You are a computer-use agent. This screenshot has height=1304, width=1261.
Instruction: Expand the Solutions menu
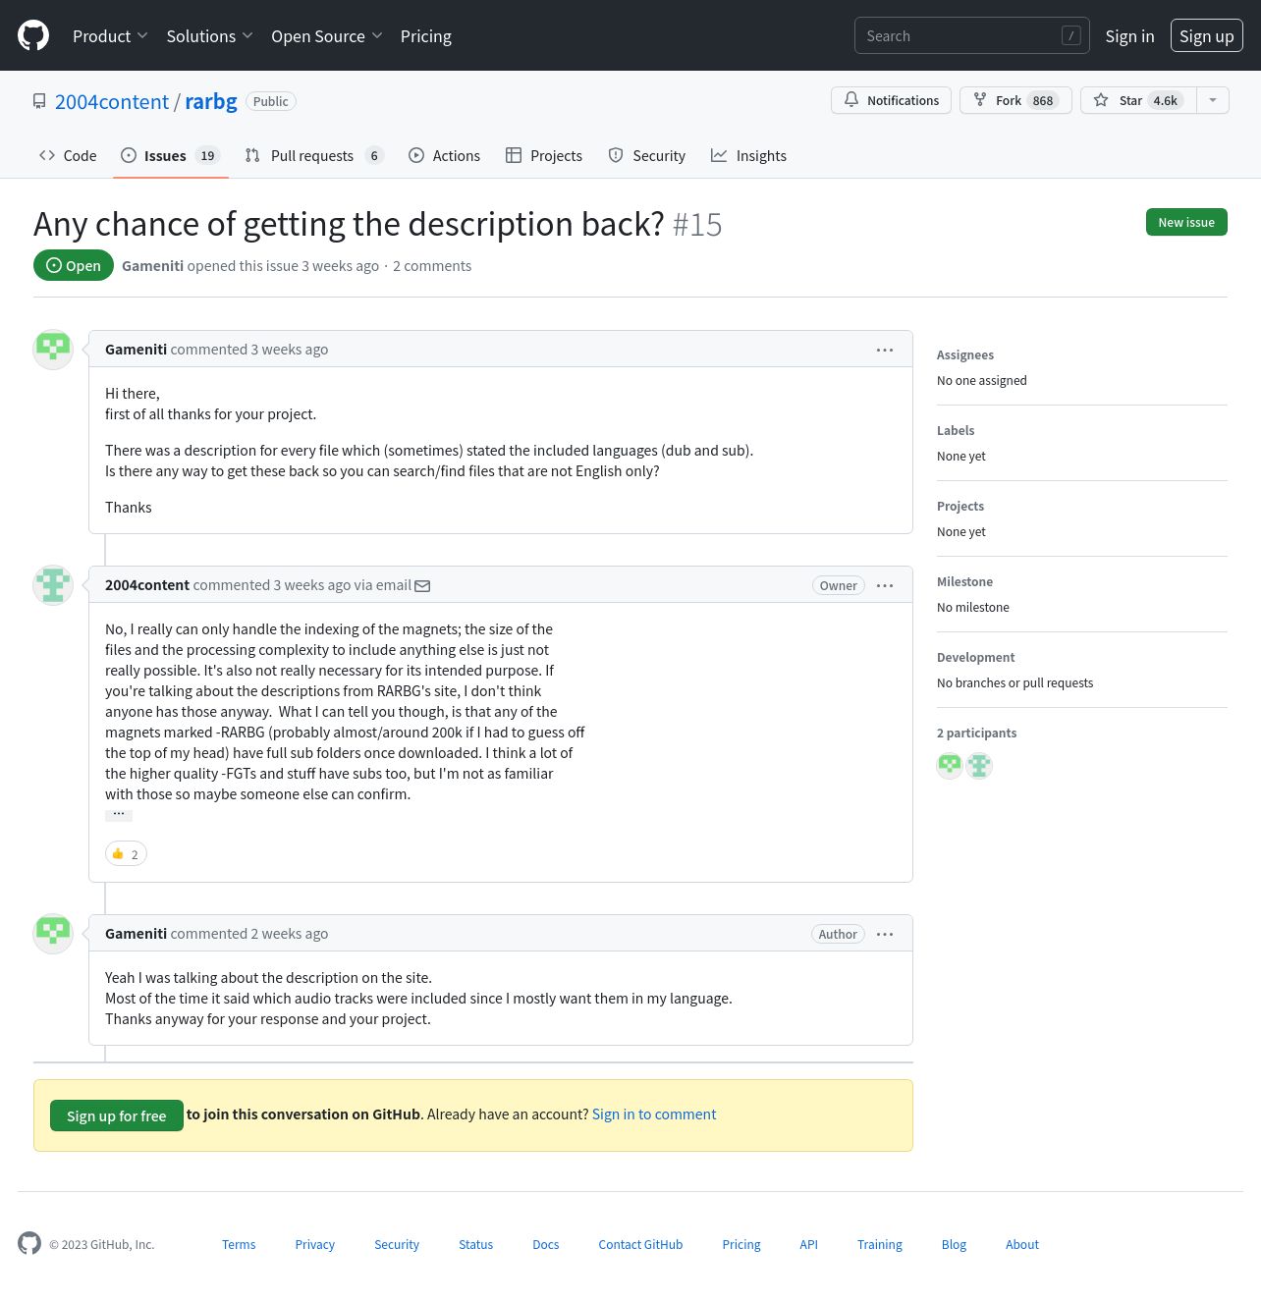click(x=209, y=36)
